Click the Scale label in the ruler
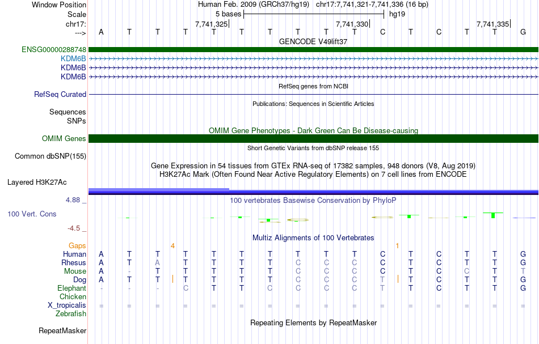Image resolution: width=539 pixels, height=344 pixels. (x=77, y=14)
